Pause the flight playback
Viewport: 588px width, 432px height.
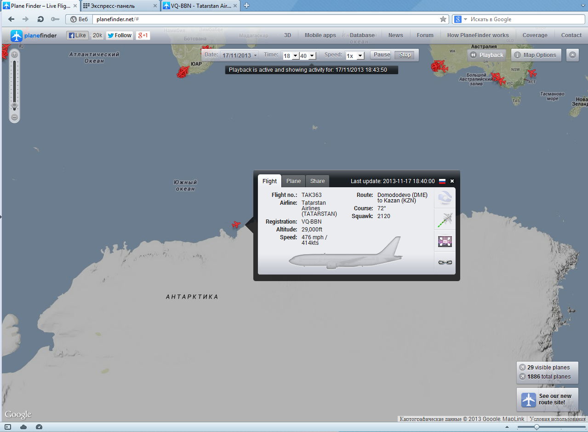382,55
